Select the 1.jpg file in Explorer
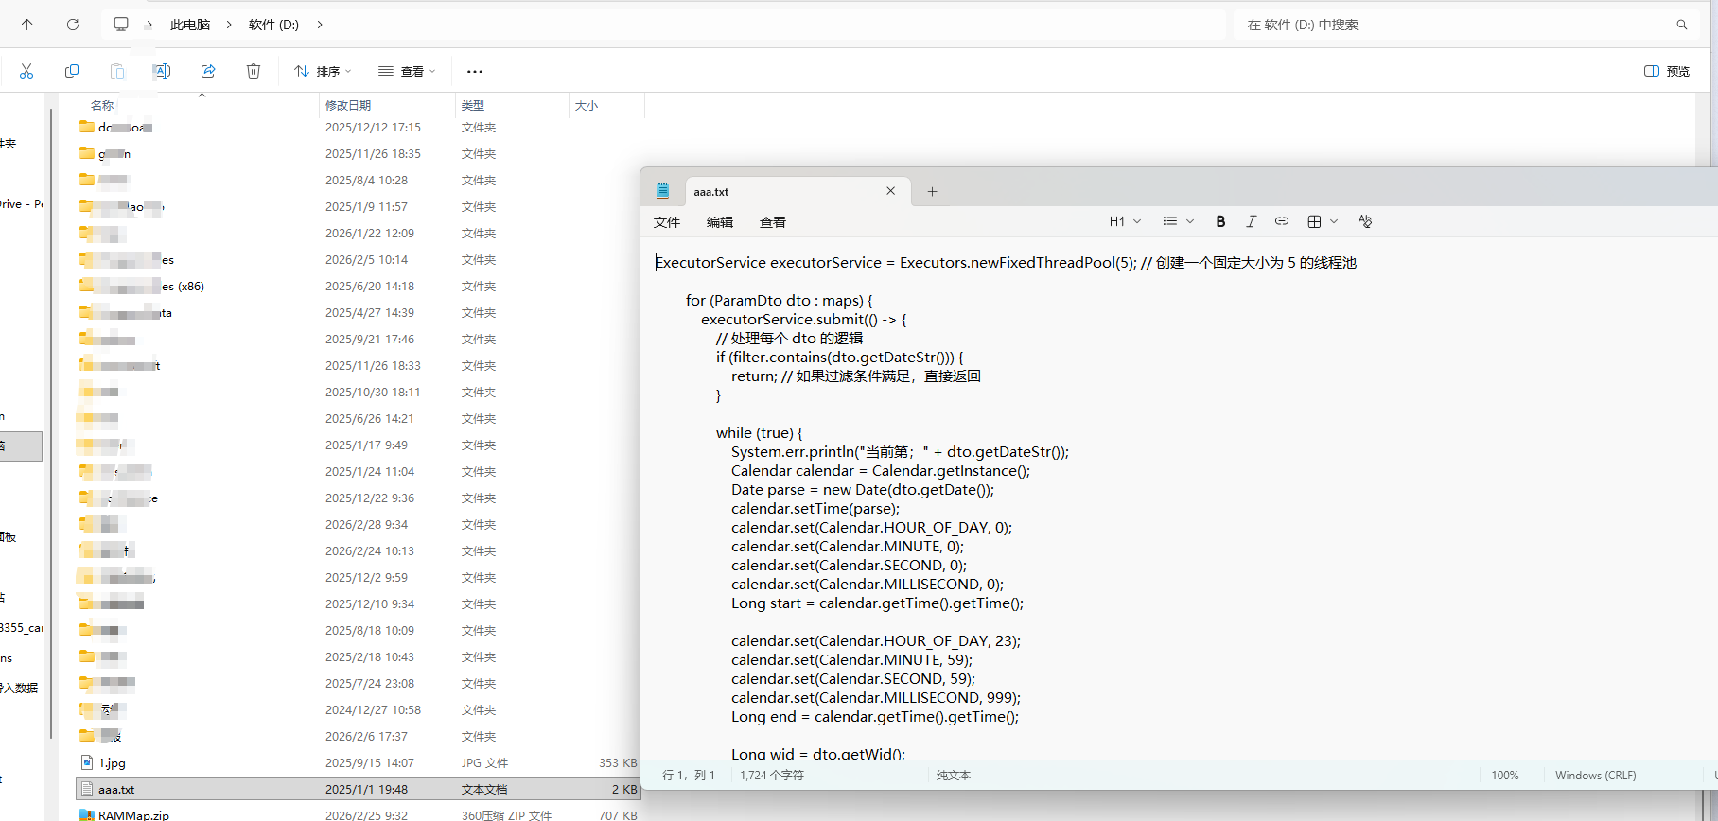Viewport: 1718px width, 821px height. [x=358, y=762]
